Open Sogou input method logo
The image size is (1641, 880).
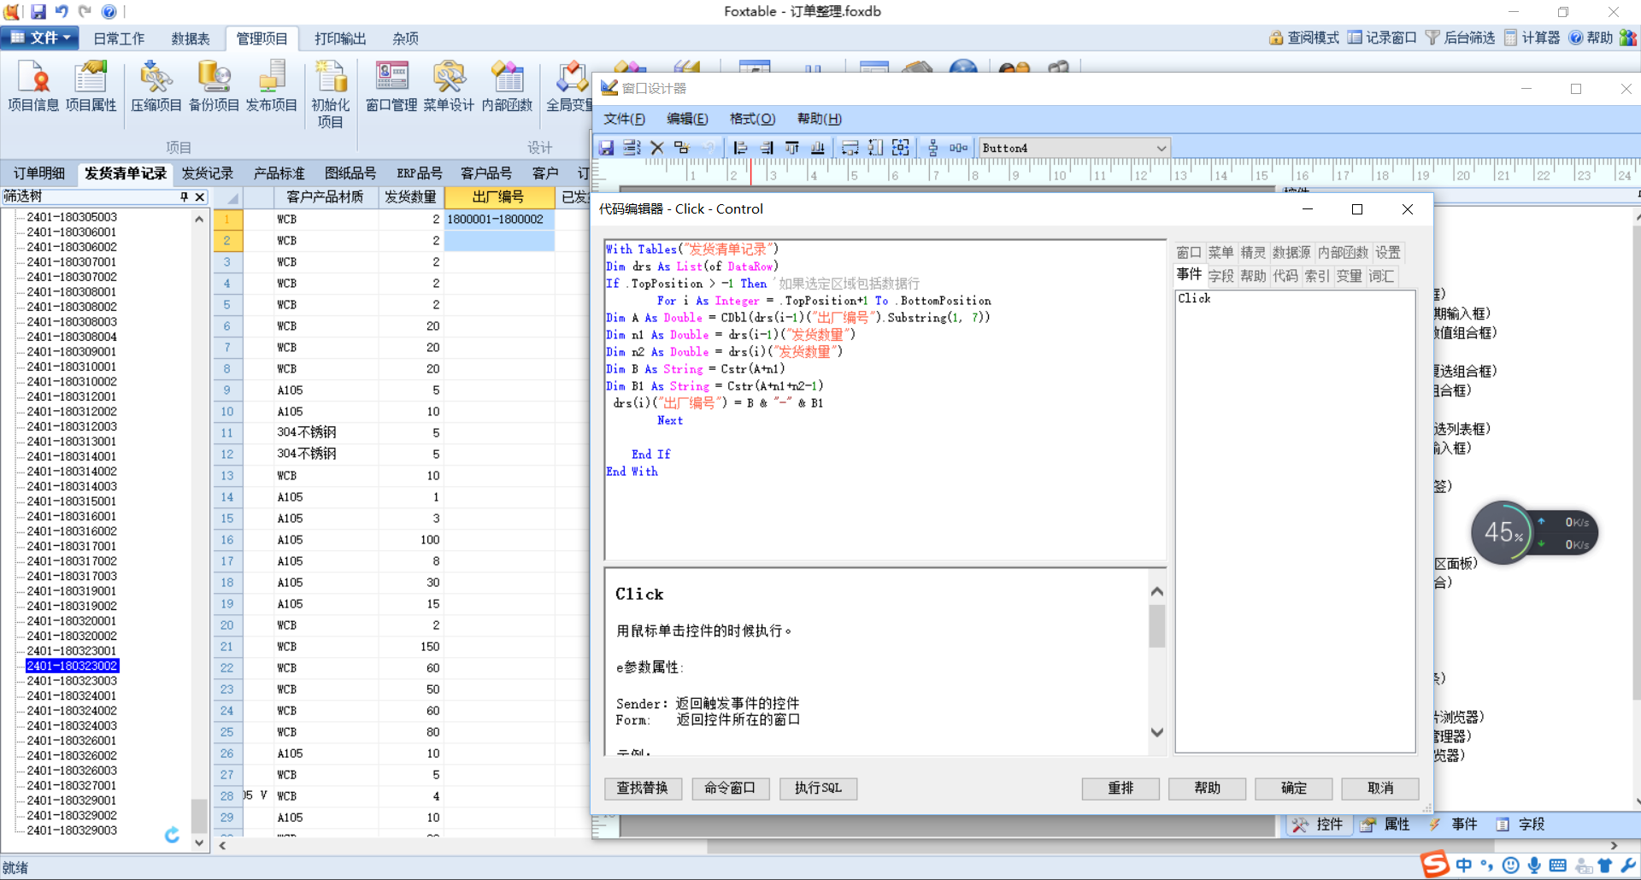click(1435, 865)
